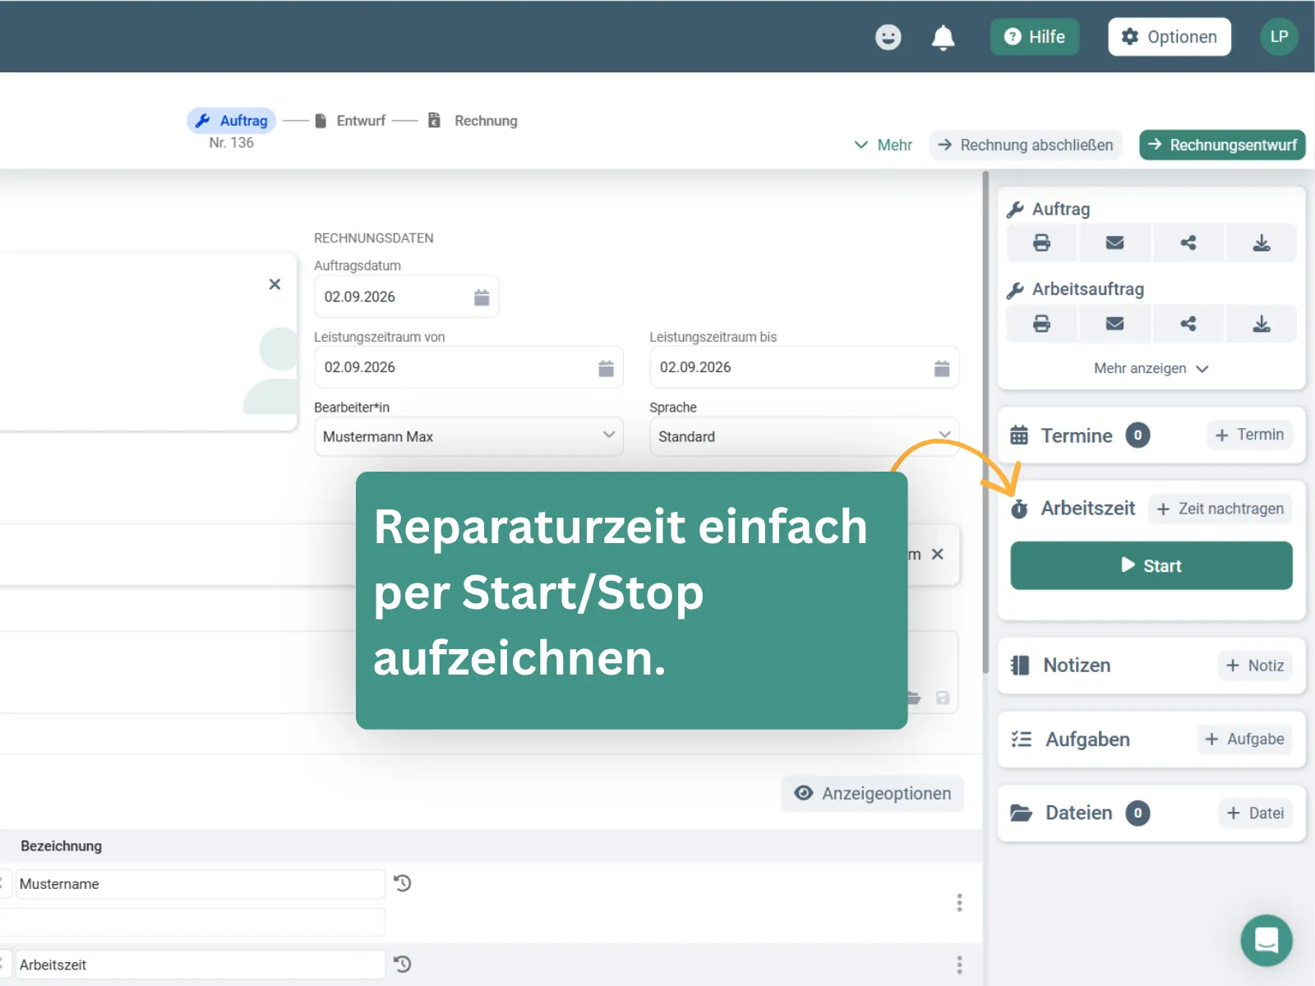Open Leistungszeitraum bis calendar picker
Image resolution: width=1315 pixels, height=986 pixels.
(942, 368)
